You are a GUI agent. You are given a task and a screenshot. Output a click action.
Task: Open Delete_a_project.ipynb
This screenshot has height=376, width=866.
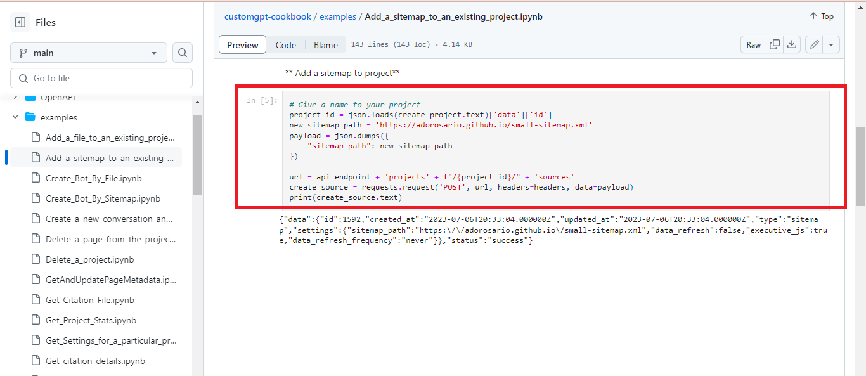(90, 259)
